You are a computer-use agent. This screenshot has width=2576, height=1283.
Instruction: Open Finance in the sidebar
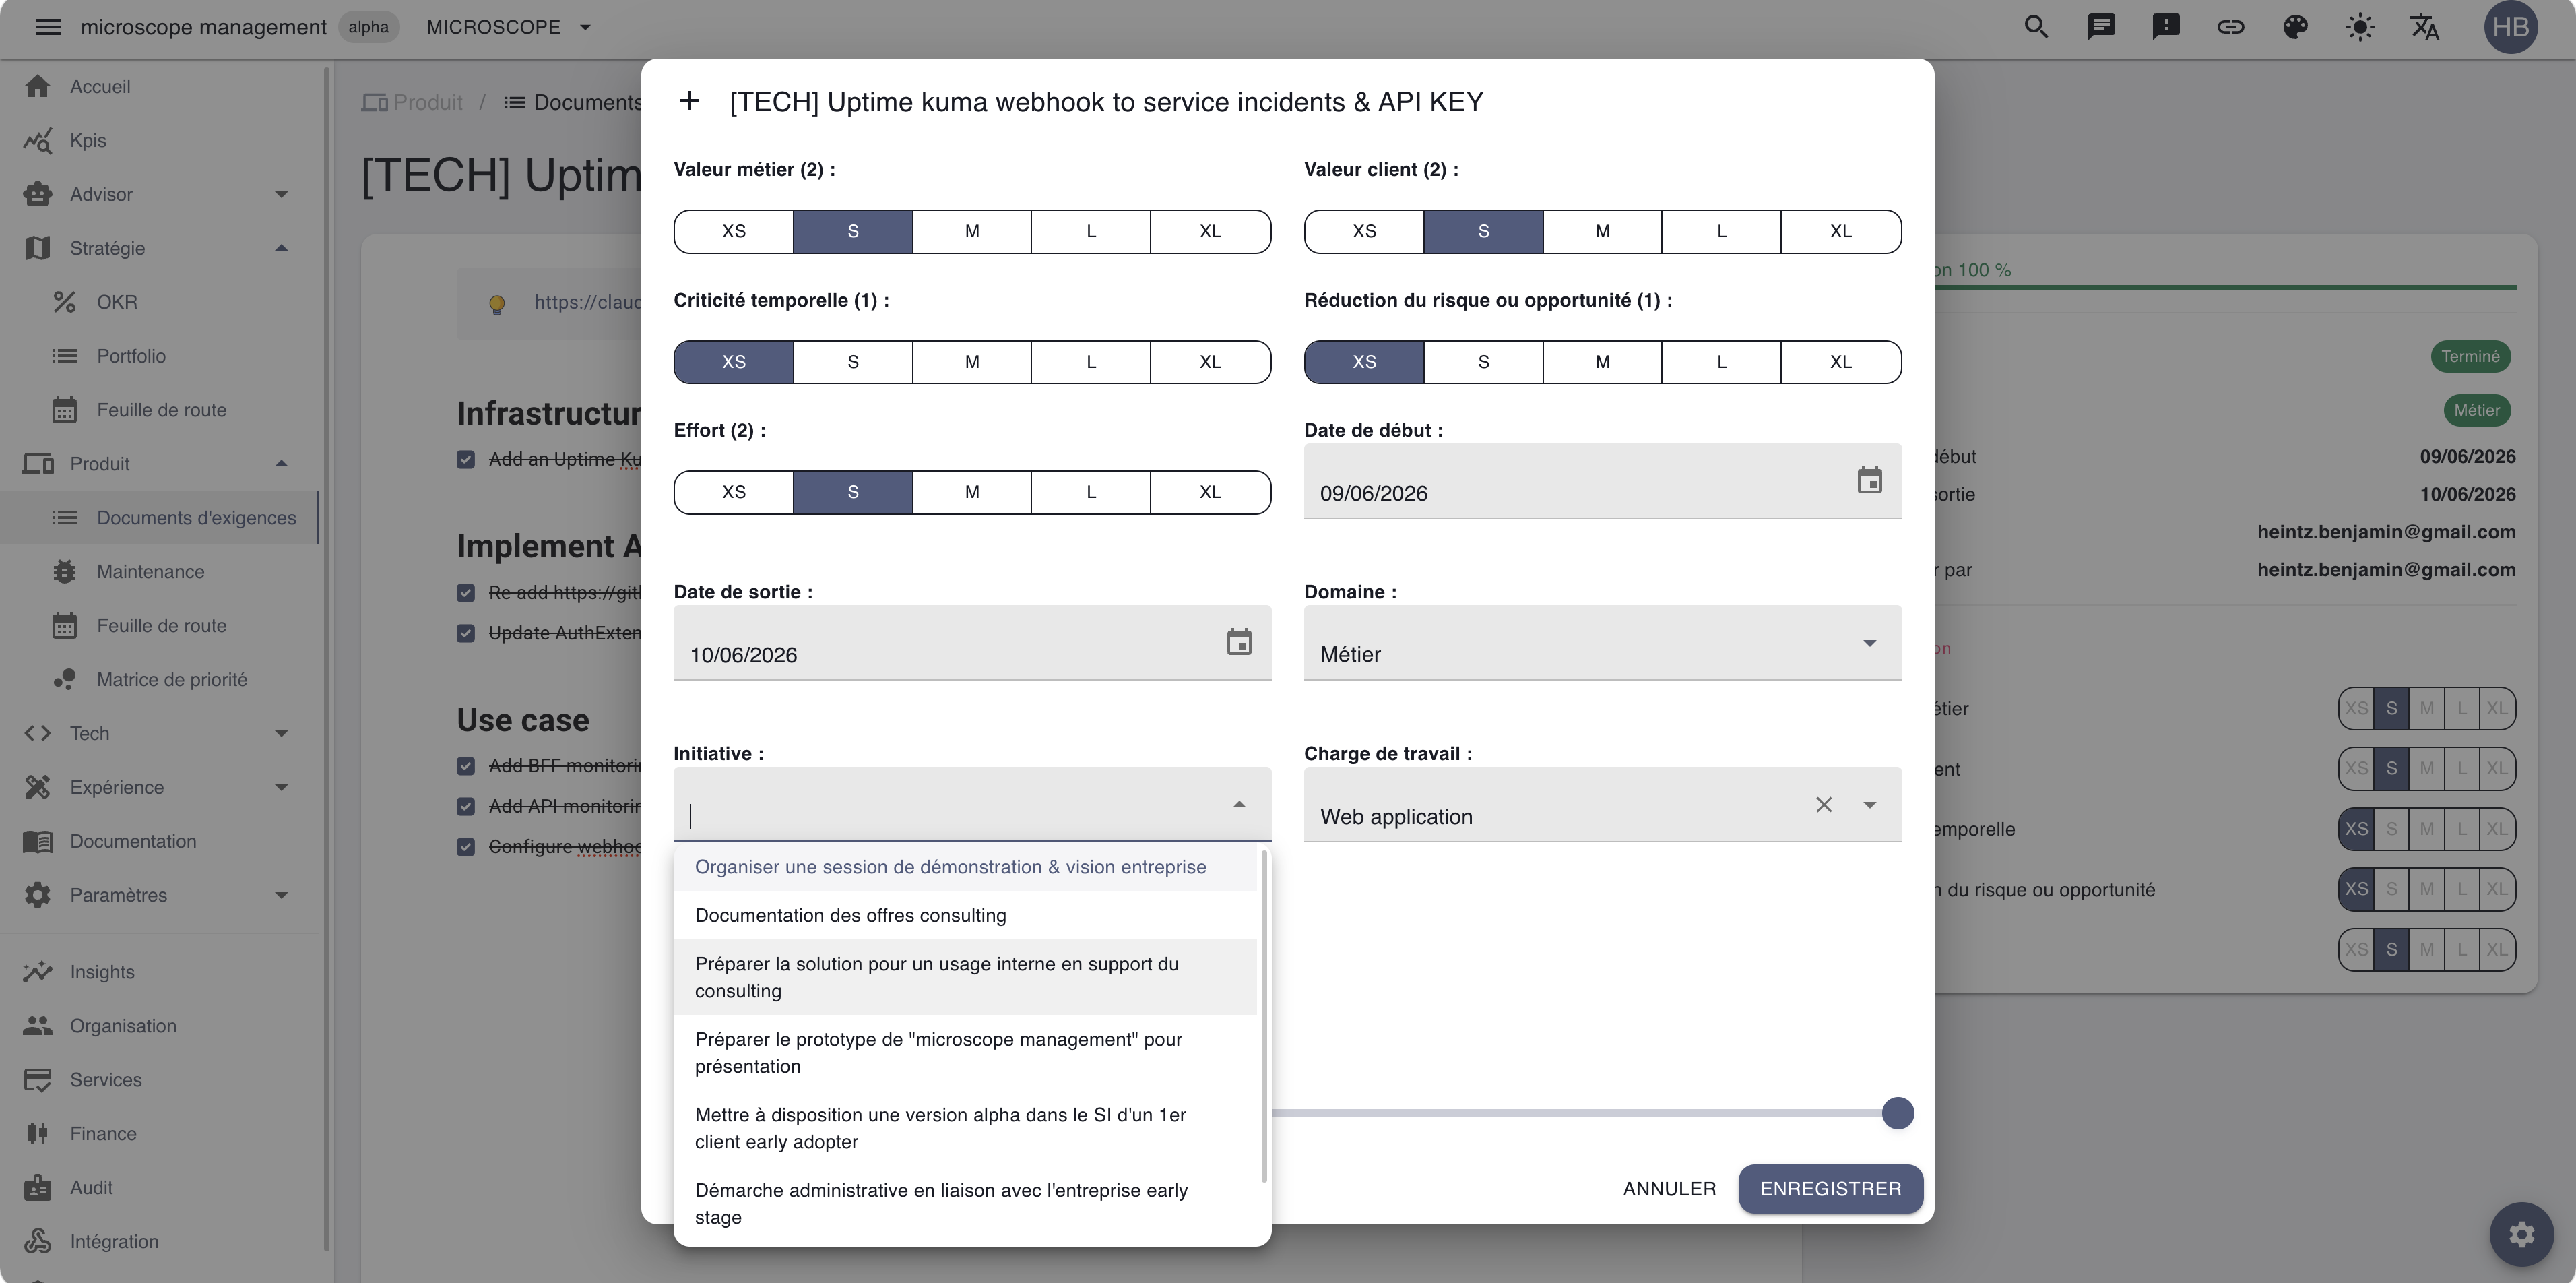(x=103, y=1133)
